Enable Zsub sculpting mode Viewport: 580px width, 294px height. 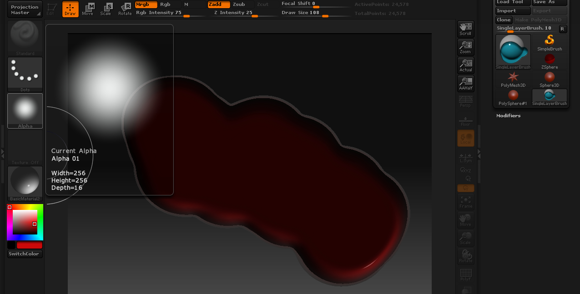pyautogui.click(x=239, y=5)
